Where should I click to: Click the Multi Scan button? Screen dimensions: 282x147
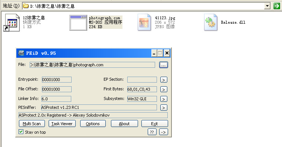click(x=32, y=123)
